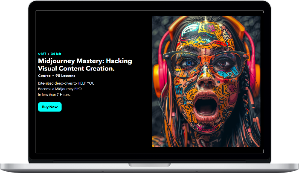Click "In less than 7-Hours." line
Viewport: 299px width, 173px height.
tap(54, 95)
